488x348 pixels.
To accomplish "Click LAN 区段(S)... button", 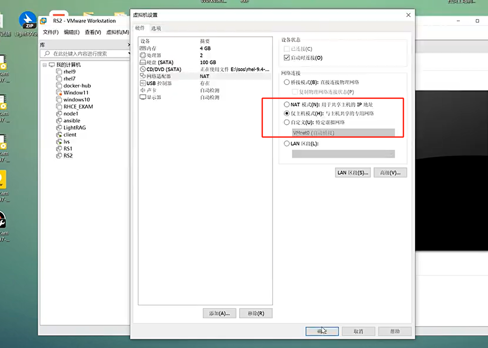I will pyautogui.click(x=353, y=173).
